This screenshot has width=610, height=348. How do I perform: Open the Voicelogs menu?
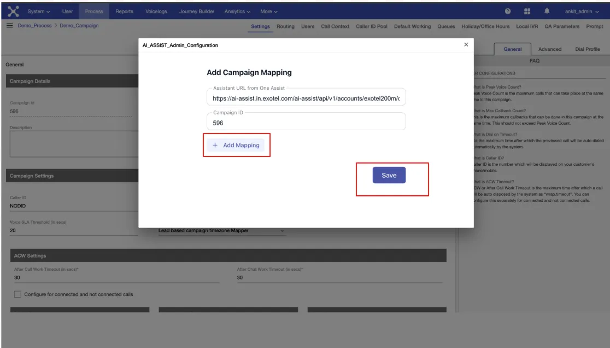click(x=156, y=11)
